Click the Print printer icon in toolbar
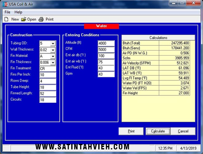 41,19
